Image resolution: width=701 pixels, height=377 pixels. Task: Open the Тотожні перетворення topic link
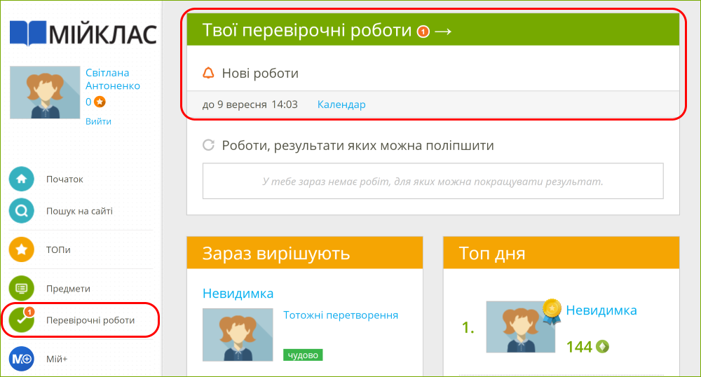click(341, 315)
